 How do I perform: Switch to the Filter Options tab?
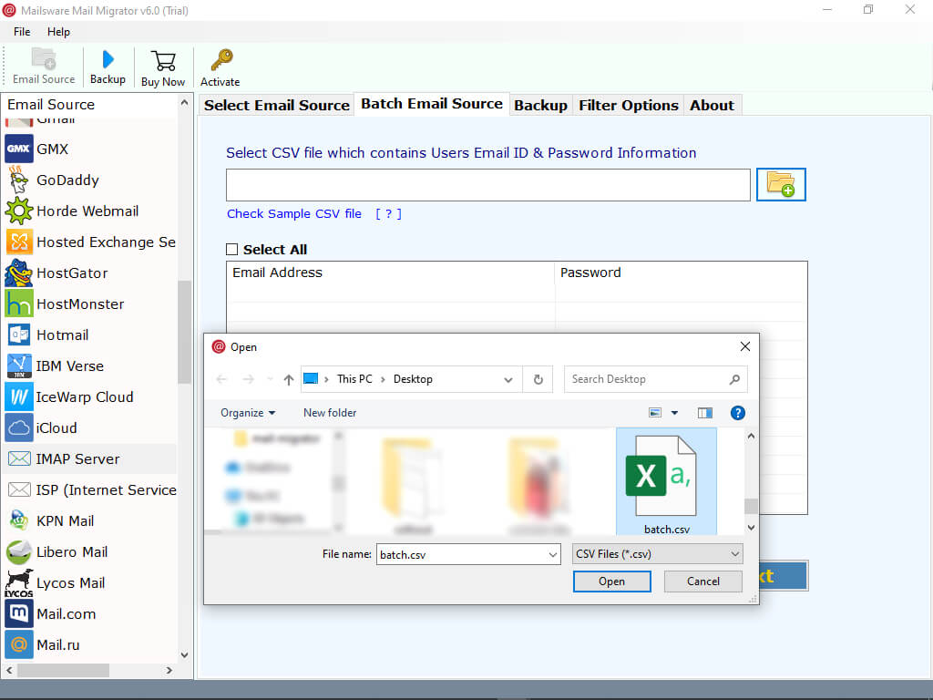pyautogui.click(x=628, y=105)
